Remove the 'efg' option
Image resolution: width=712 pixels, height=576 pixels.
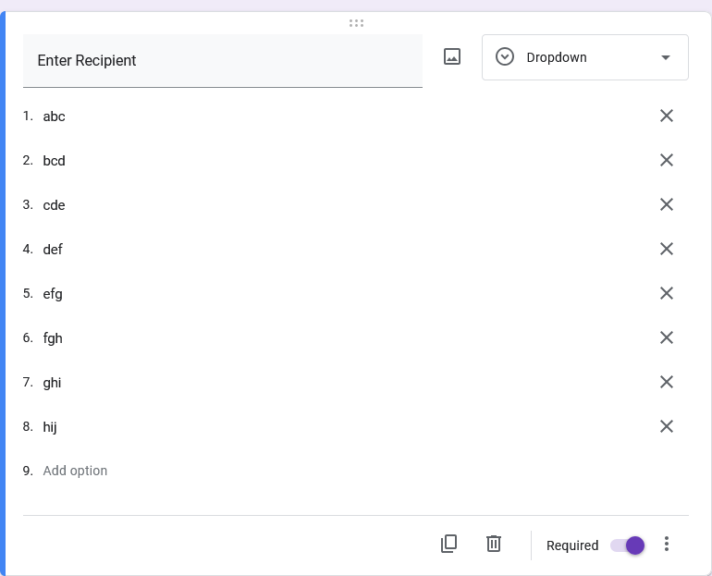tap(666, 293)
